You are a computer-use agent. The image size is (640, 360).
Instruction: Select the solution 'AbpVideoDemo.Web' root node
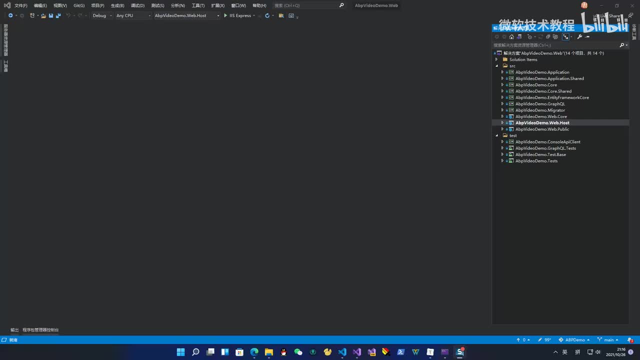point(553,53)
